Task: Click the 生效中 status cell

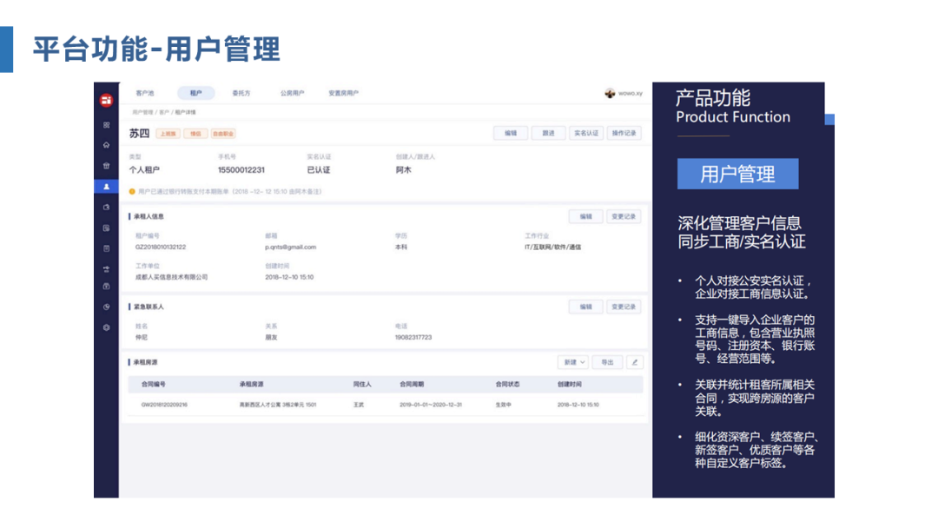Action: point(503,405)
